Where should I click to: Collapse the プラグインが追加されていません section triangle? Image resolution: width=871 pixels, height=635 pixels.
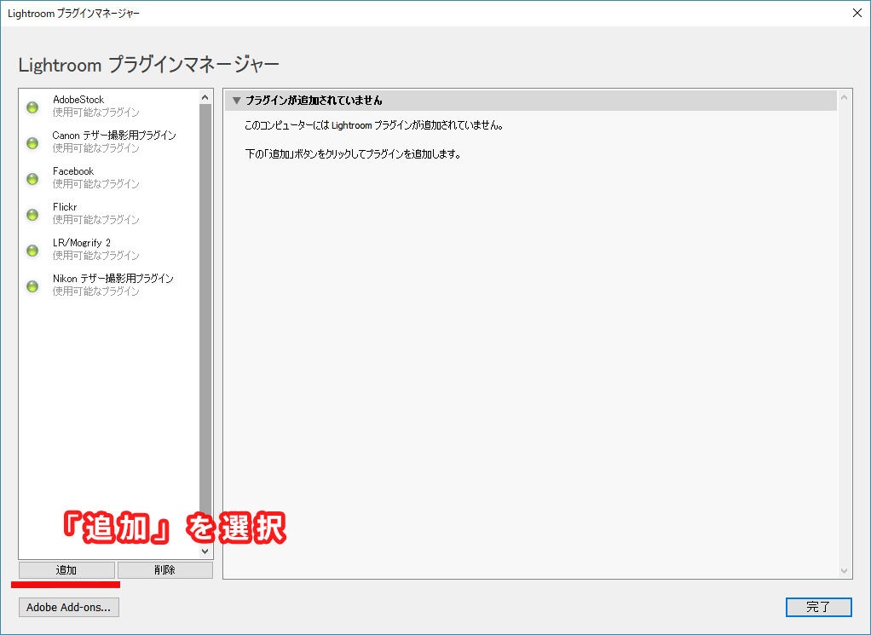click(x=237, y=101)
